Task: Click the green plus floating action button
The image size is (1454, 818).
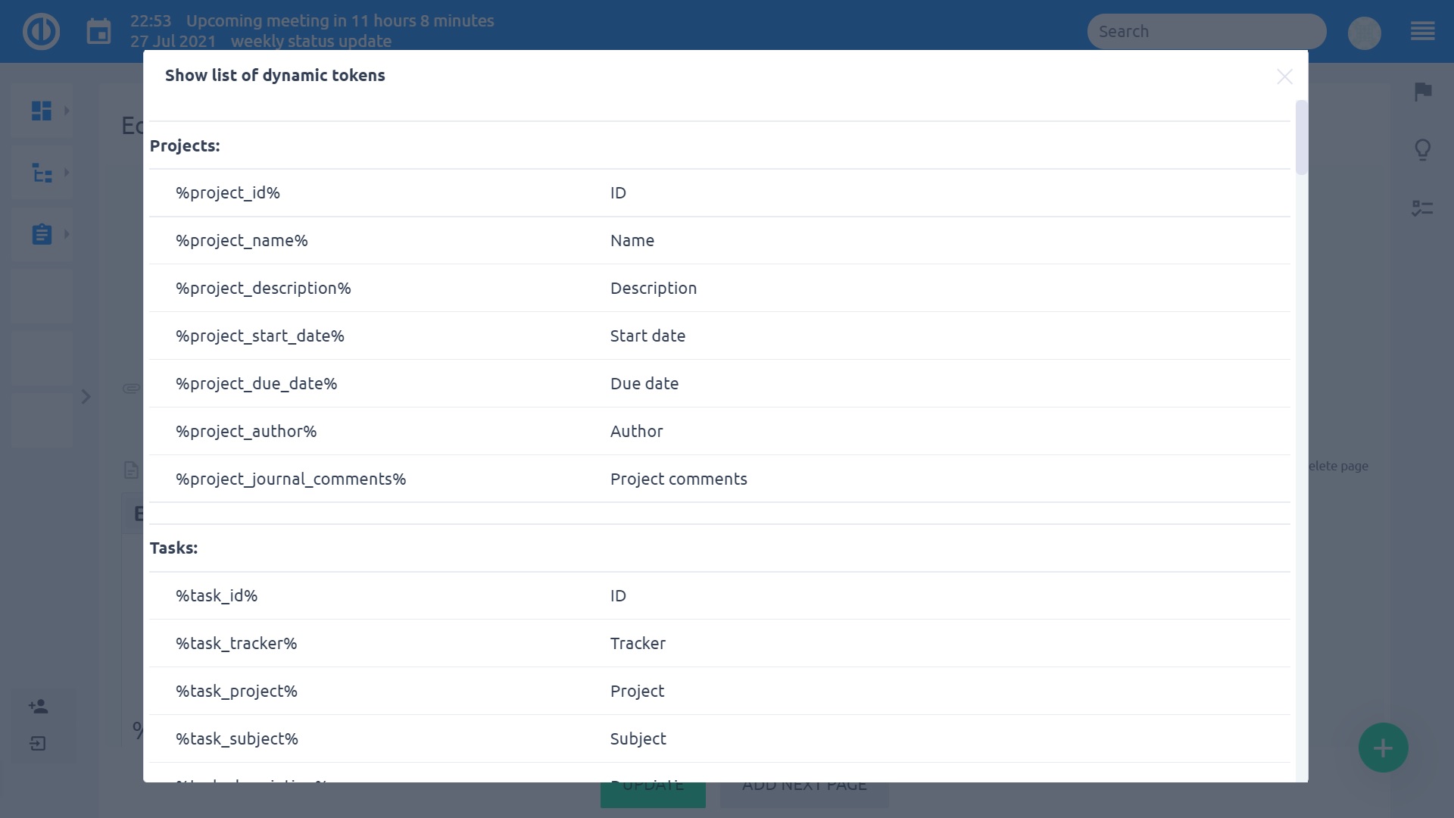Action: pyautogui.click(x=1383, y=747)
